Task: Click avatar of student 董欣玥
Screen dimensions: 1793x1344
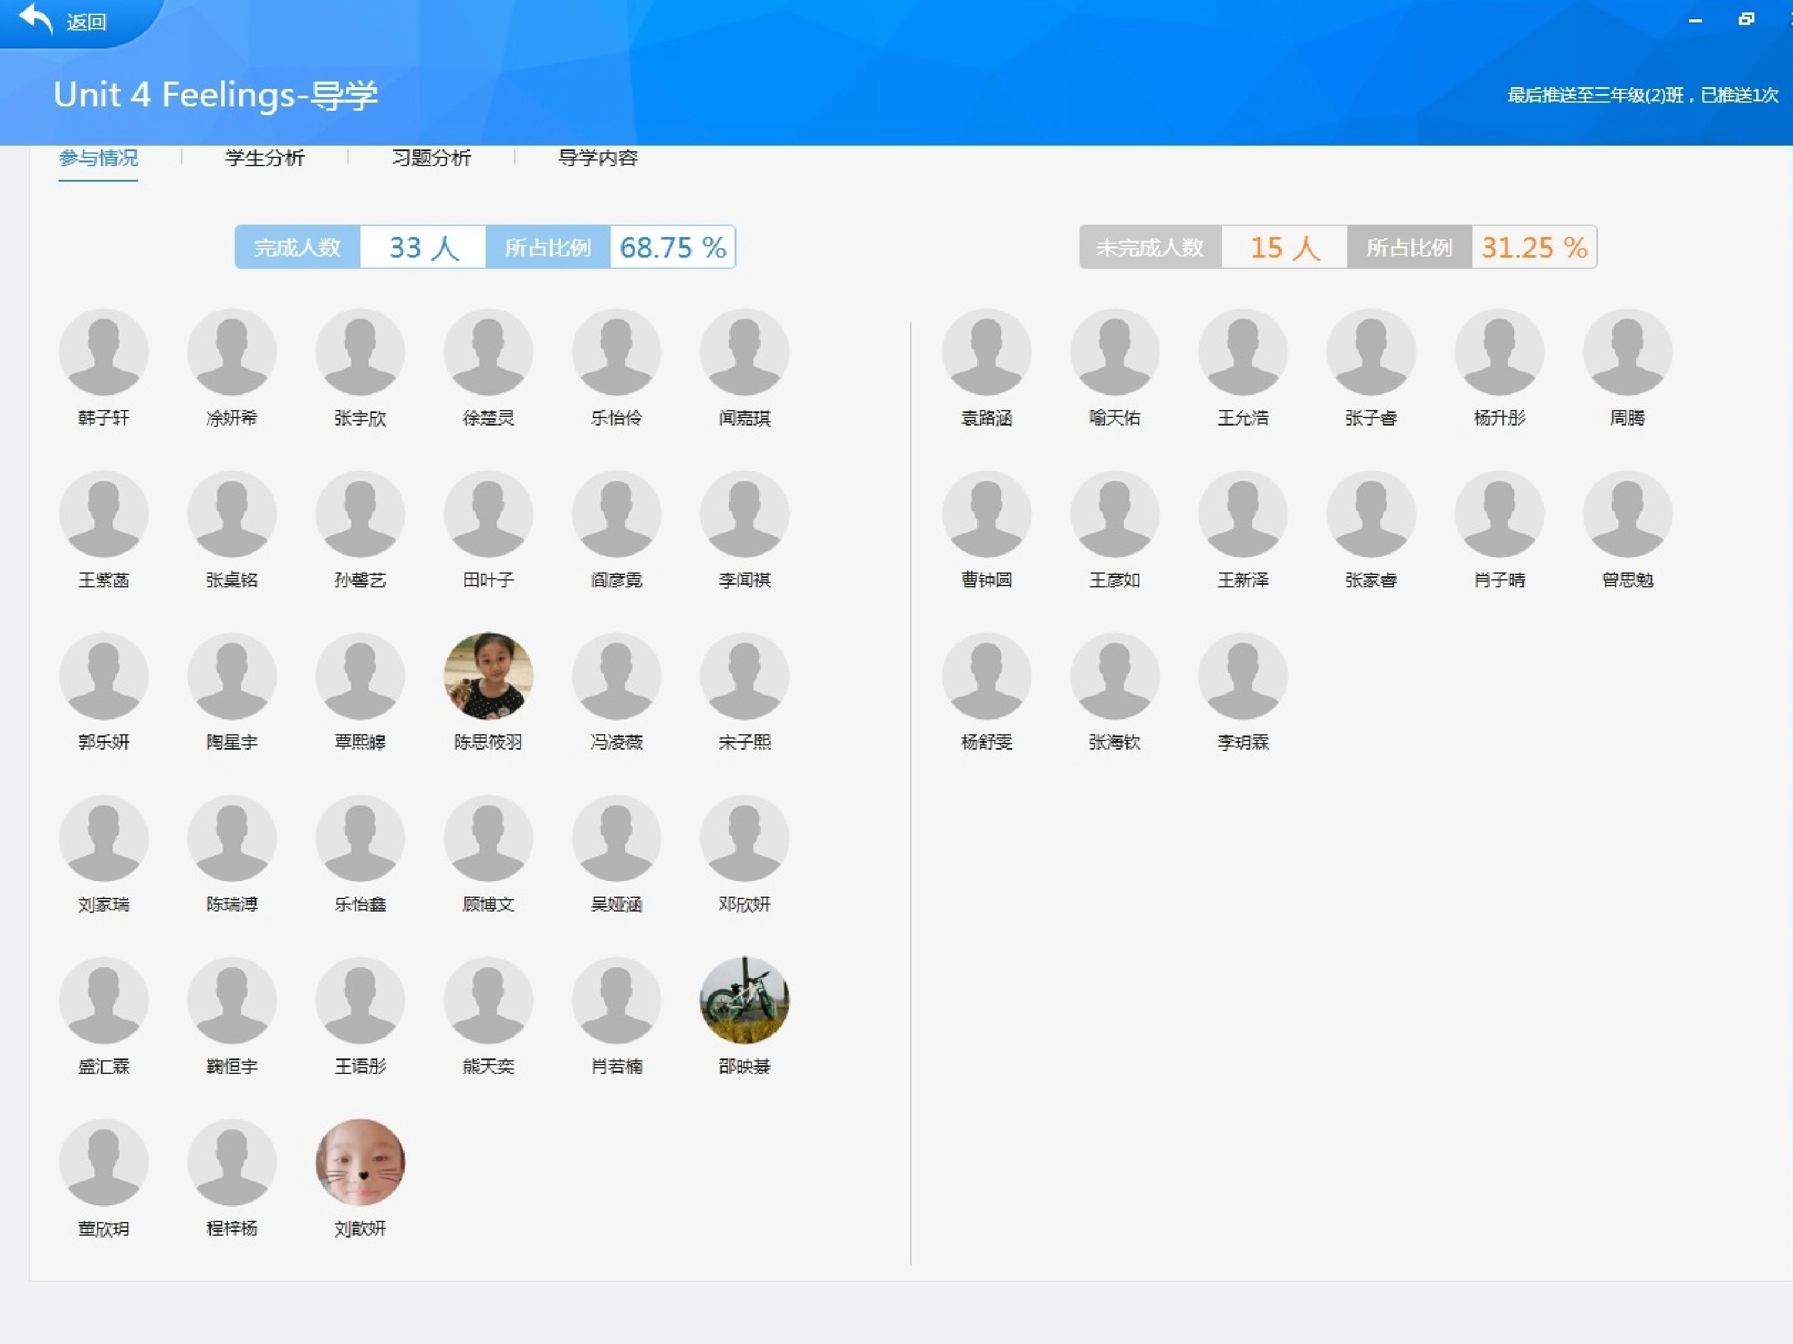Action: tap(104, 1162)
